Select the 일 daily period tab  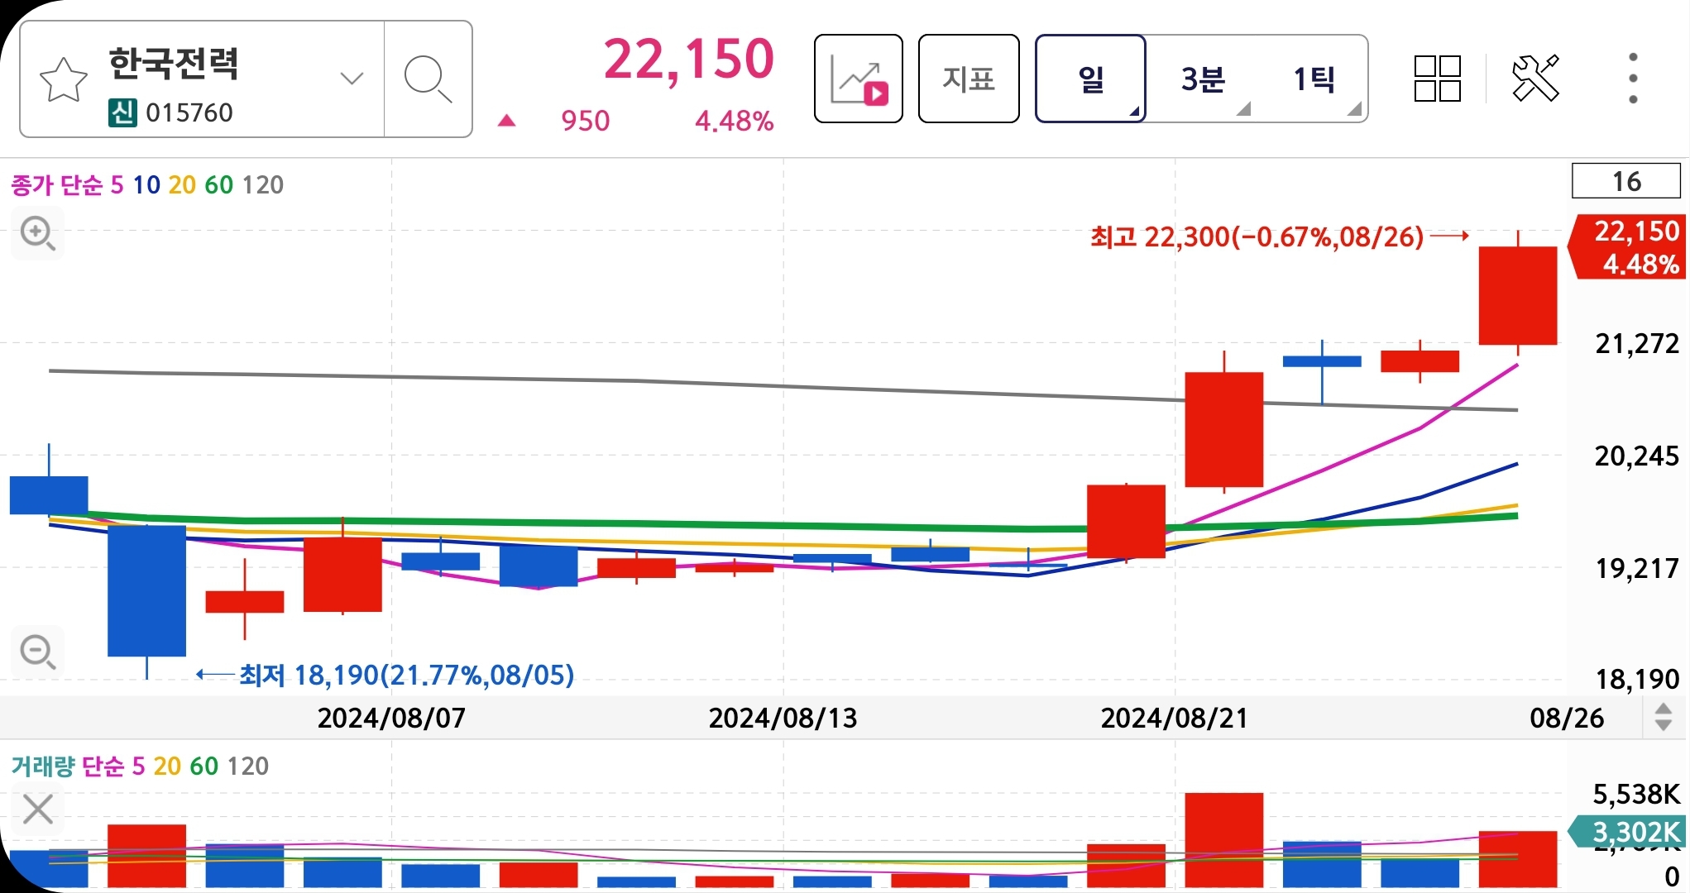(1090, 79)
